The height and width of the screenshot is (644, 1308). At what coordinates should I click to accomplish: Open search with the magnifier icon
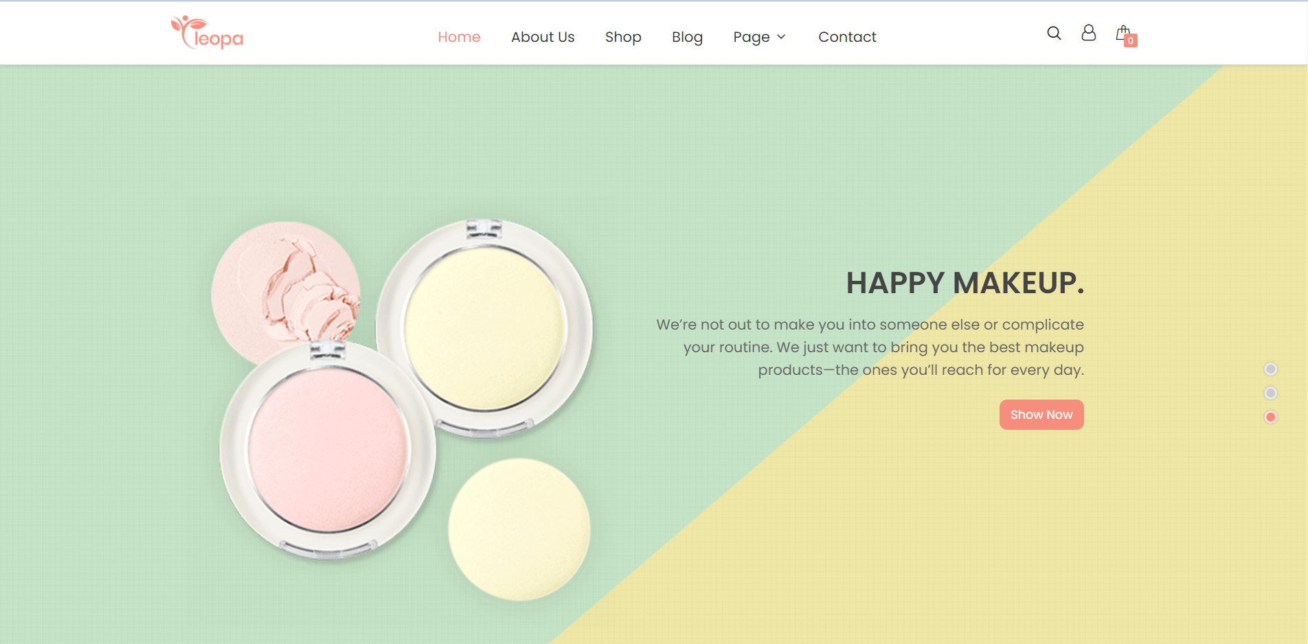[1054, 33]
